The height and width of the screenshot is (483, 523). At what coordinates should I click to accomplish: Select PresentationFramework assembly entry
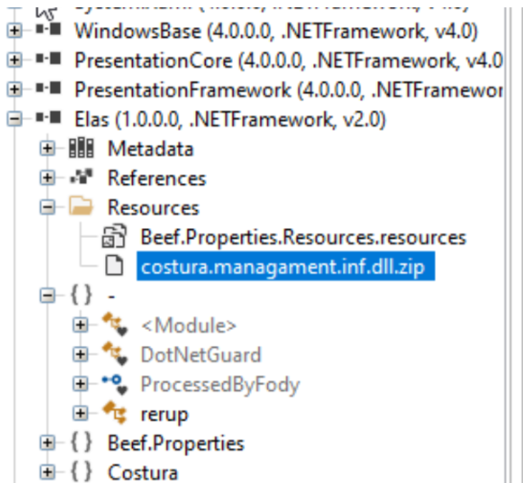[x=286, y=90]
